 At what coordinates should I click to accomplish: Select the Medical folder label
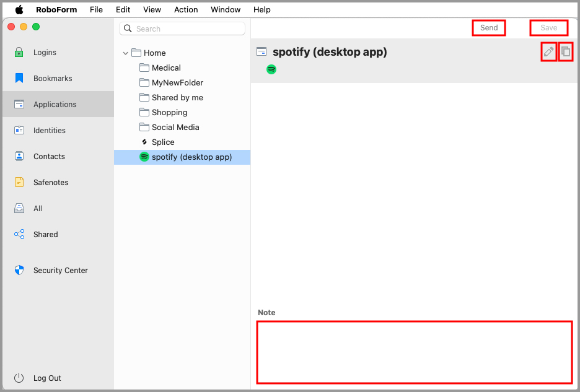(x=166, y=68)
